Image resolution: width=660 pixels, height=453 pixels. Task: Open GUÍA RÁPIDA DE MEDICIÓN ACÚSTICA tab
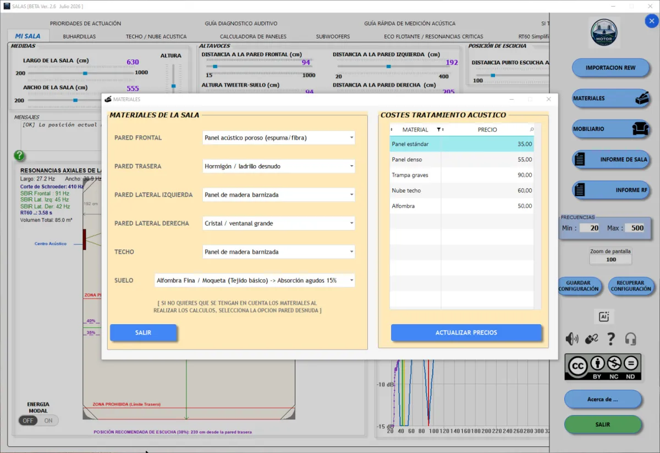click(x=410, y=24)
